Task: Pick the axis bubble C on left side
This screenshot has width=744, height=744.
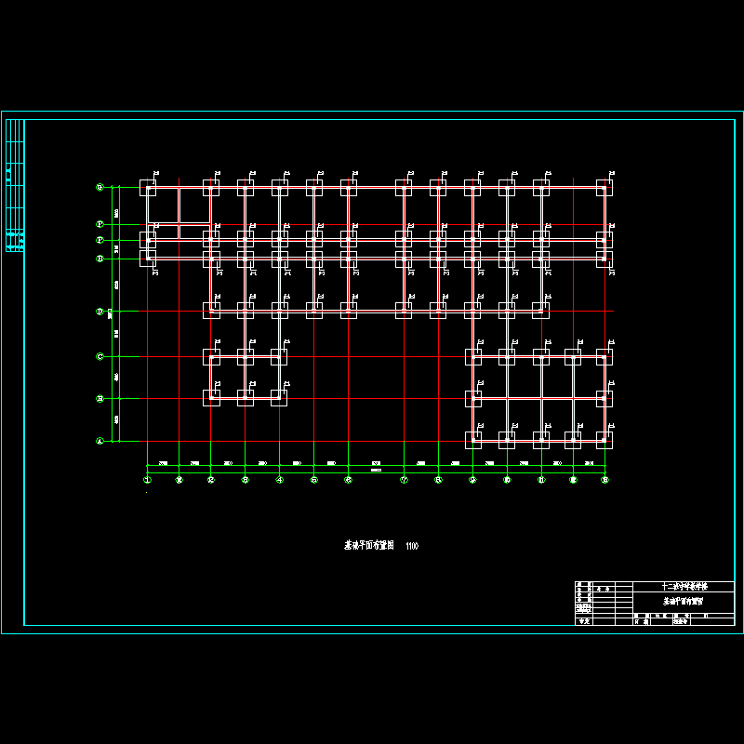Action: click(100, 356)
